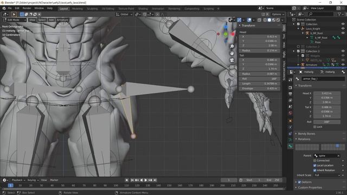This screenshot has height=195, width=347.
Task: Toggle visibility of Lava_Knight in outliner
Action: (x=343, y=29)
